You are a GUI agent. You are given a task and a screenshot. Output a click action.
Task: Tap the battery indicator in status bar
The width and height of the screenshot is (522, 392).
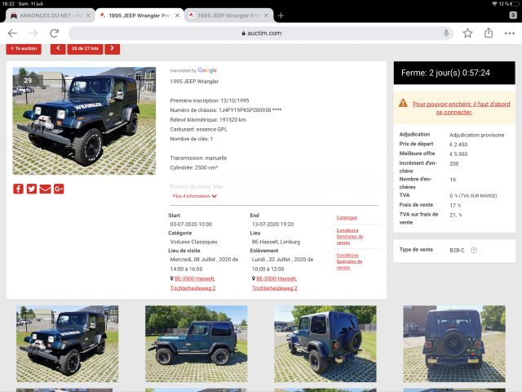515,3
